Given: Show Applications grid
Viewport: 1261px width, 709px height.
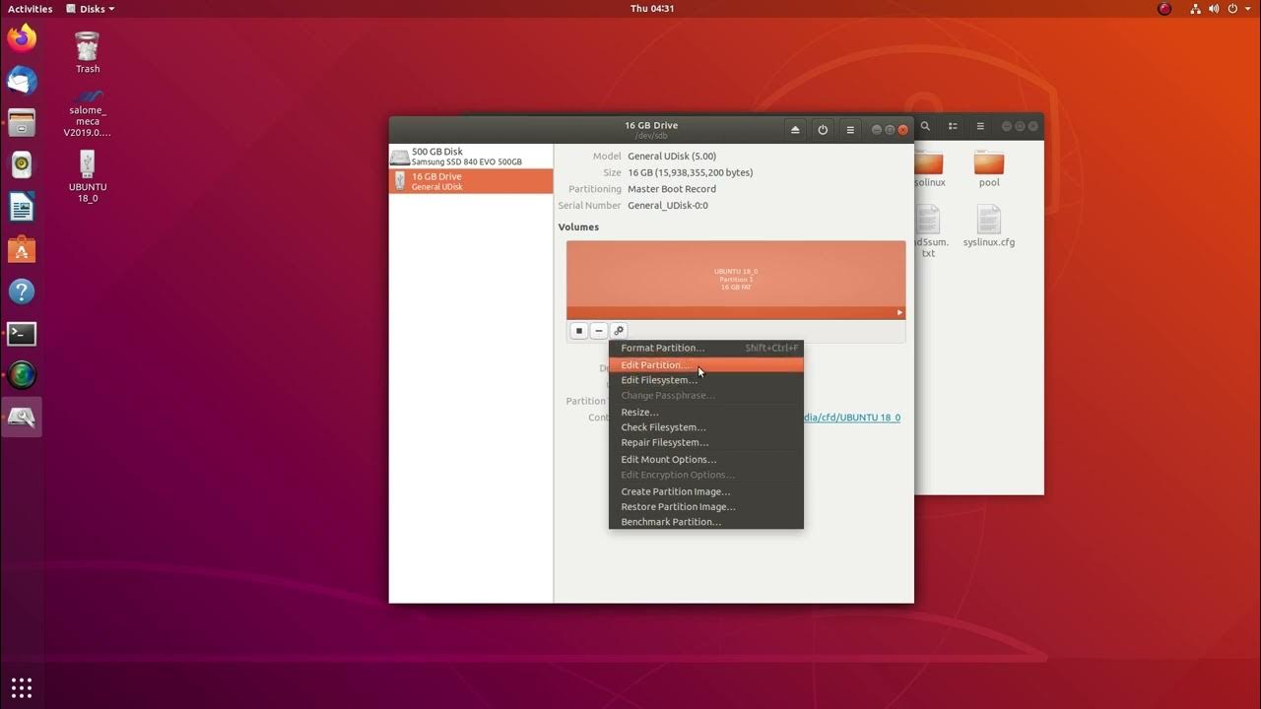Looking at the screenshot, I should (x=22, y=687).
